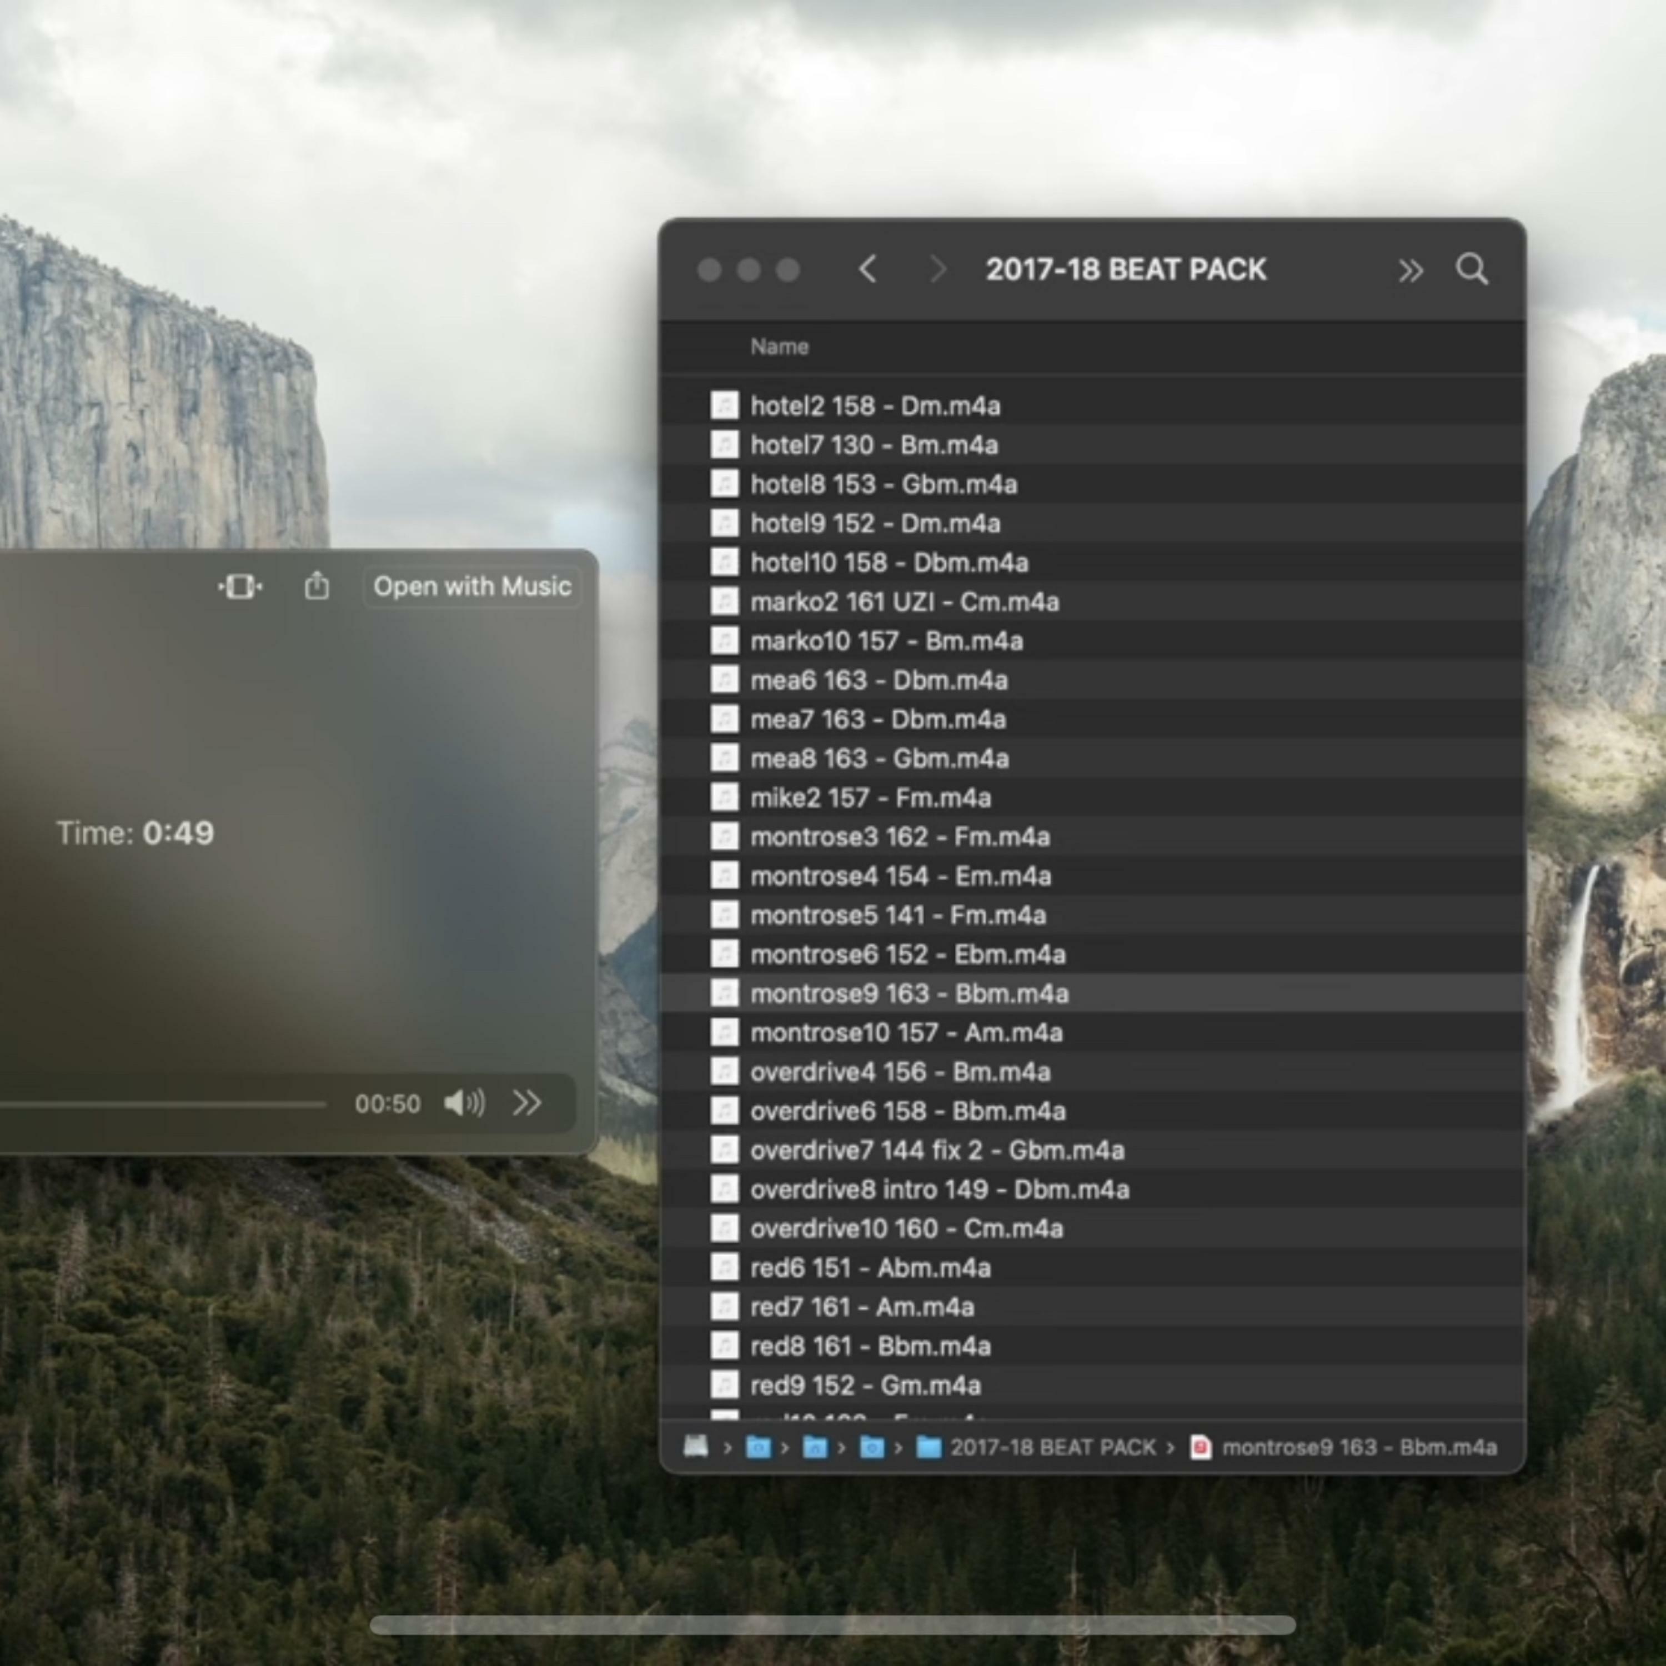
Task: Click the Finder search magnifier icon
Action: [1472, 270]
